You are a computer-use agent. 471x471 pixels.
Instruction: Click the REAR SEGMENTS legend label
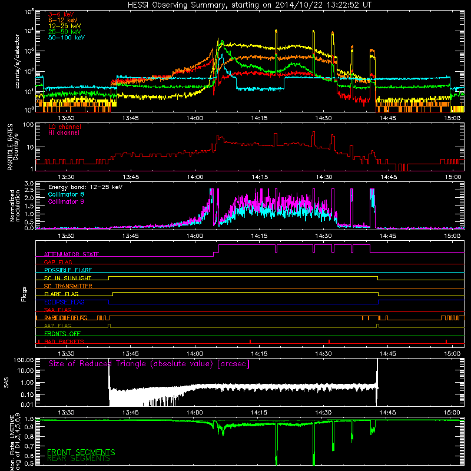pyautogui.click(x=79, y=459)
